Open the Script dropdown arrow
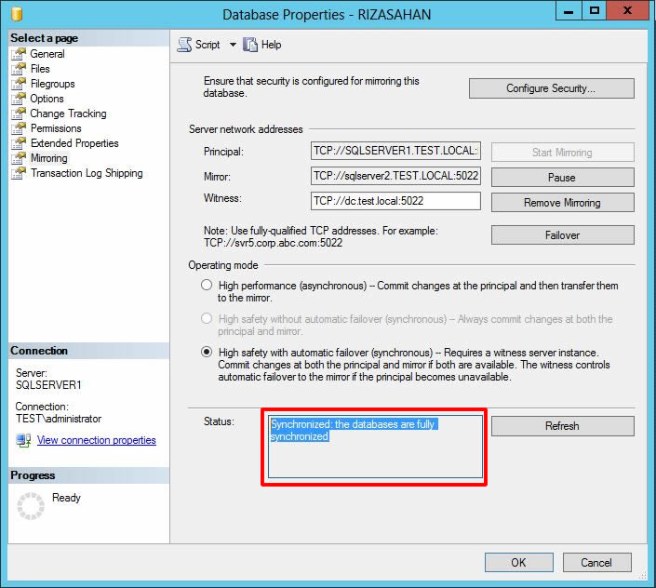 [233, 45]
